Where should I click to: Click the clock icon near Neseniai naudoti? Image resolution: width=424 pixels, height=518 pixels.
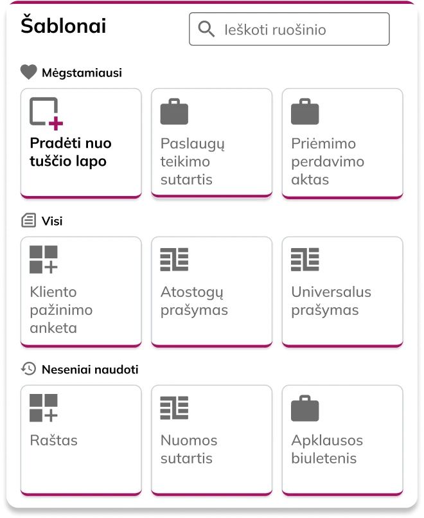coord(27,370)
